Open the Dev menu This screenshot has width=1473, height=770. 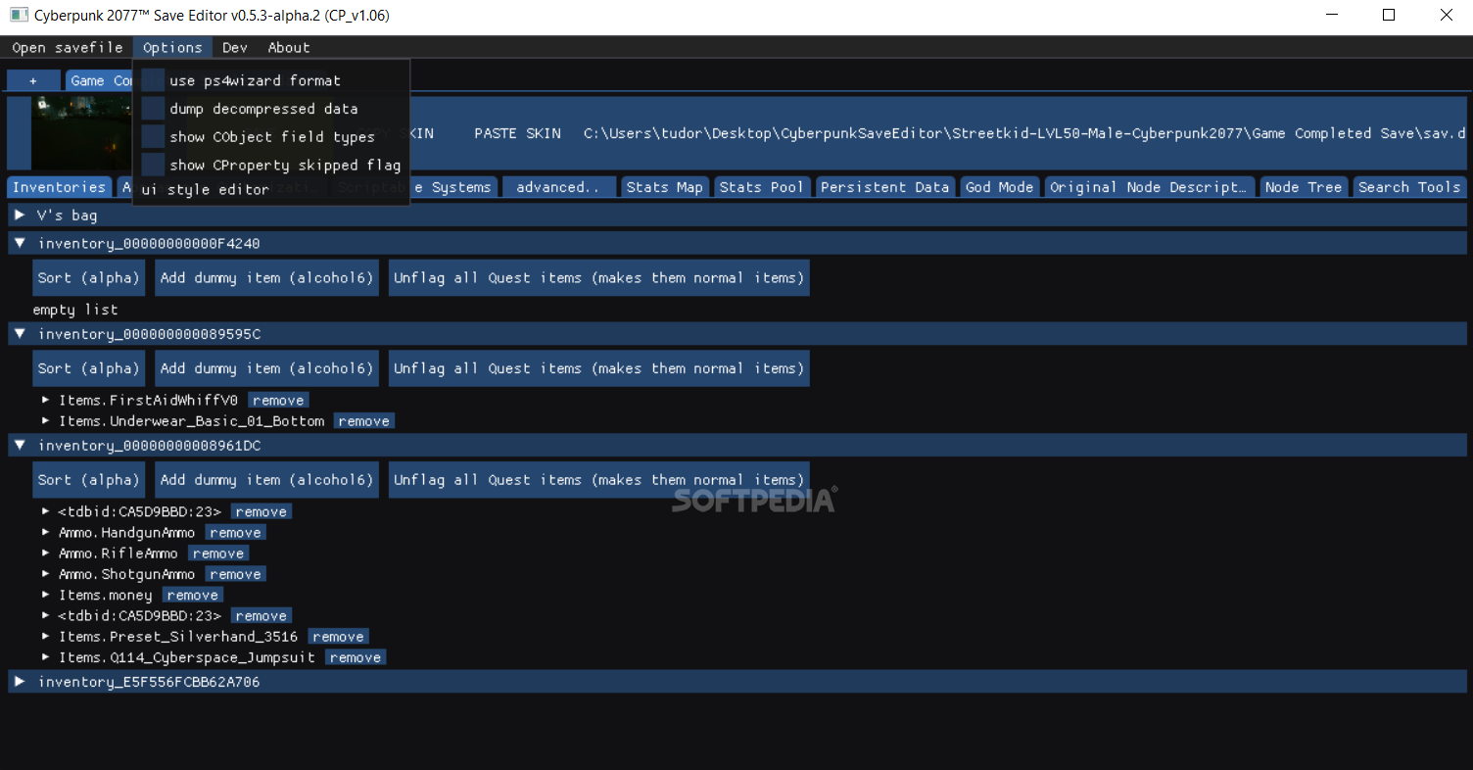(x=235, y=47)
